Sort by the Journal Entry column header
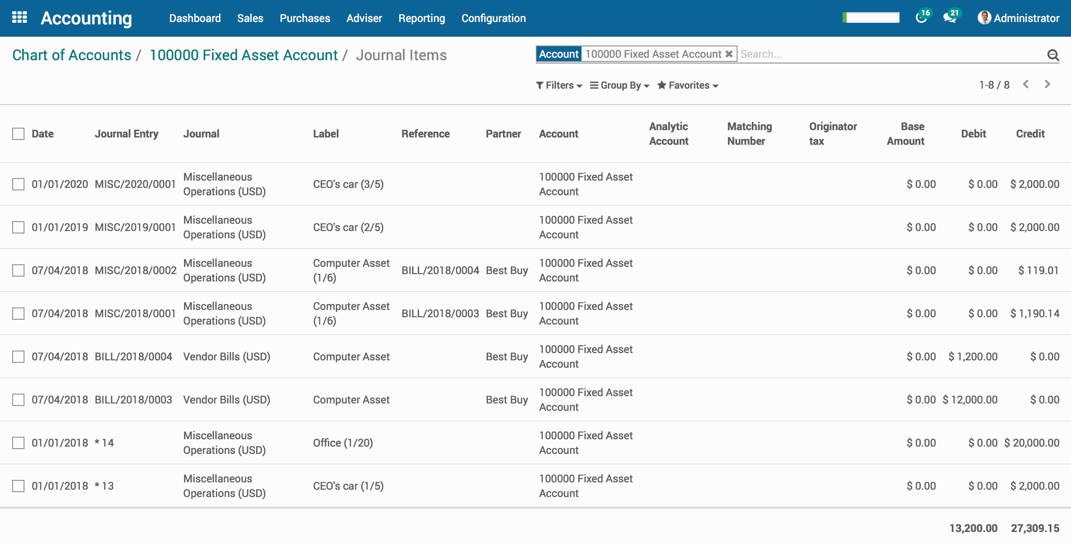Image resolution: width=1071 pixels, height=545 pixels. click(x=126, y=134)
